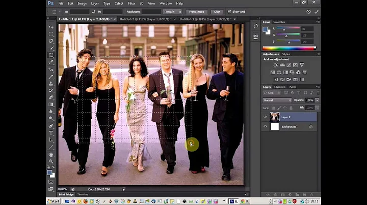Select the Brush tool
The image size is (367, 205).
click(51, 77)
